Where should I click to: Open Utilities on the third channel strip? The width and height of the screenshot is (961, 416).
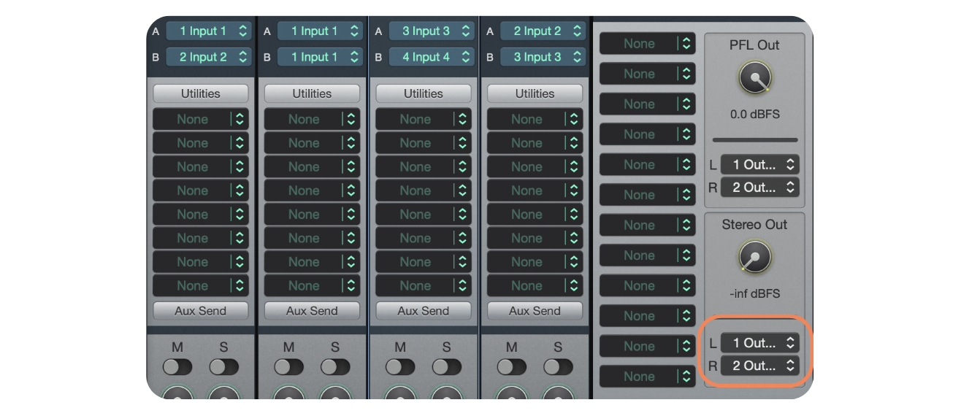[x=424, y=93]
